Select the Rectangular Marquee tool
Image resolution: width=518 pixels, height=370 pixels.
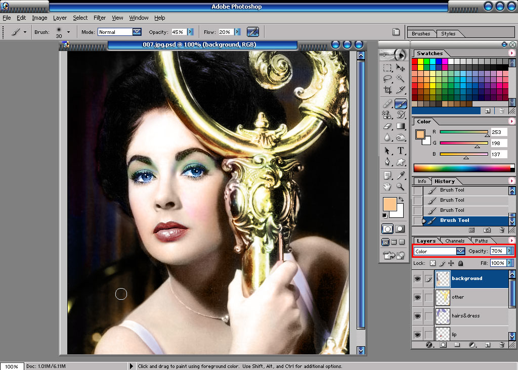[x=387, y=68]
